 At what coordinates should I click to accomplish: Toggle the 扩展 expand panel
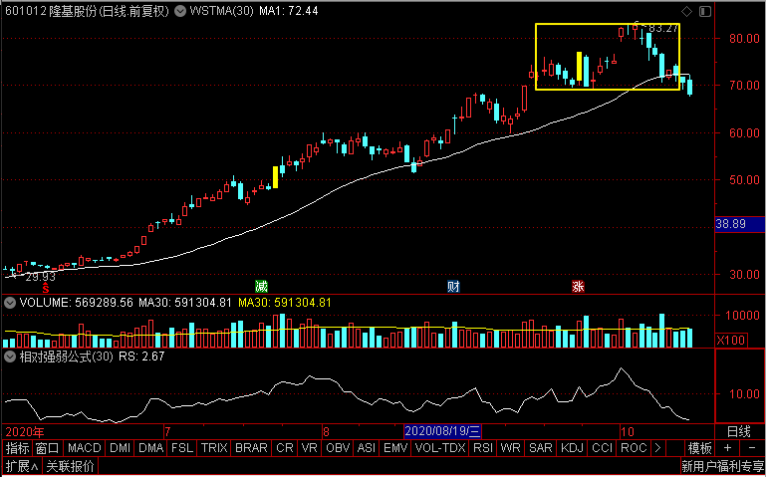[22, 466]
